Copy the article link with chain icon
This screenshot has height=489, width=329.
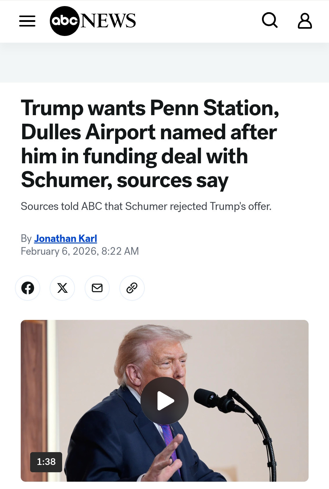132,288
